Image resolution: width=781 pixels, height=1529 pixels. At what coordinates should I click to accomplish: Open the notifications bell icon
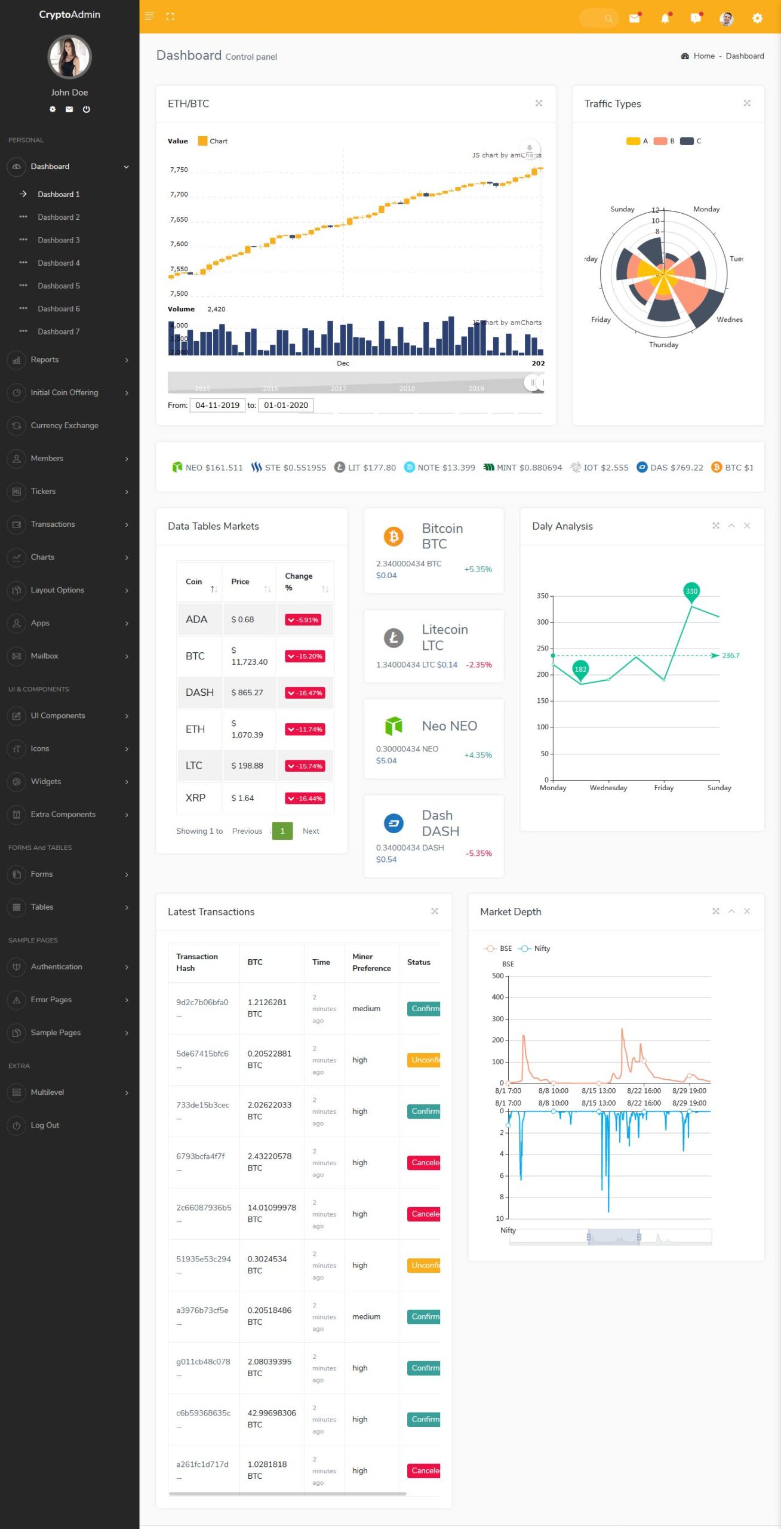point(665,19)
